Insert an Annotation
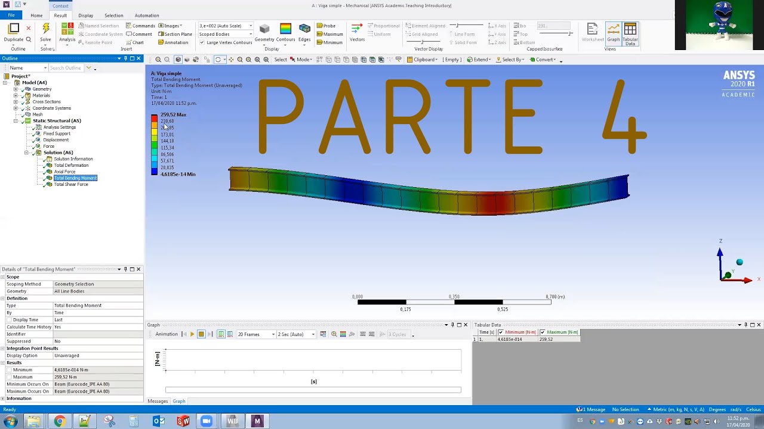The image size is (764, 429). pyautogui.click(x=173, y=42)
